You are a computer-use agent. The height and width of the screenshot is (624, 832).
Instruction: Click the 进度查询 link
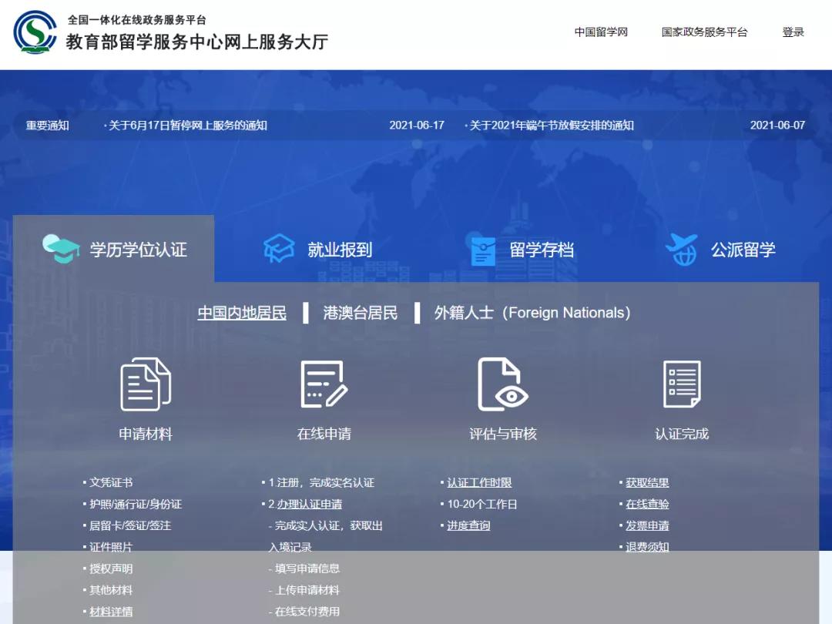point(468,525)
